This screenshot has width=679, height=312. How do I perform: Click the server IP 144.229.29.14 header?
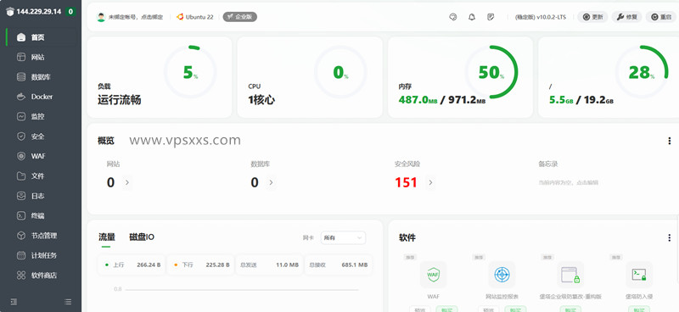pyautogui.click(x=38, y=12)
